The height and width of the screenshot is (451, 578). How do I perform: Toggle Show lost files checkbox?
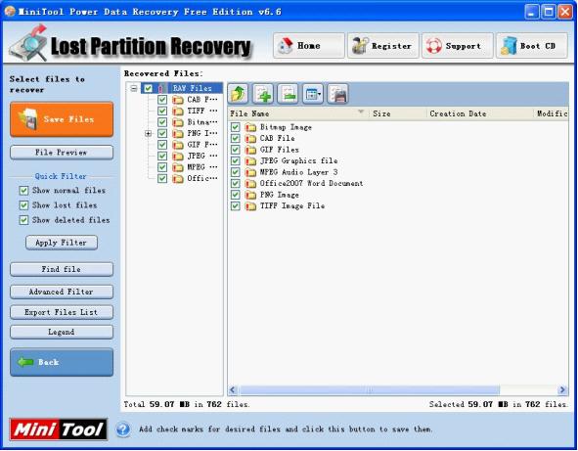23,205
